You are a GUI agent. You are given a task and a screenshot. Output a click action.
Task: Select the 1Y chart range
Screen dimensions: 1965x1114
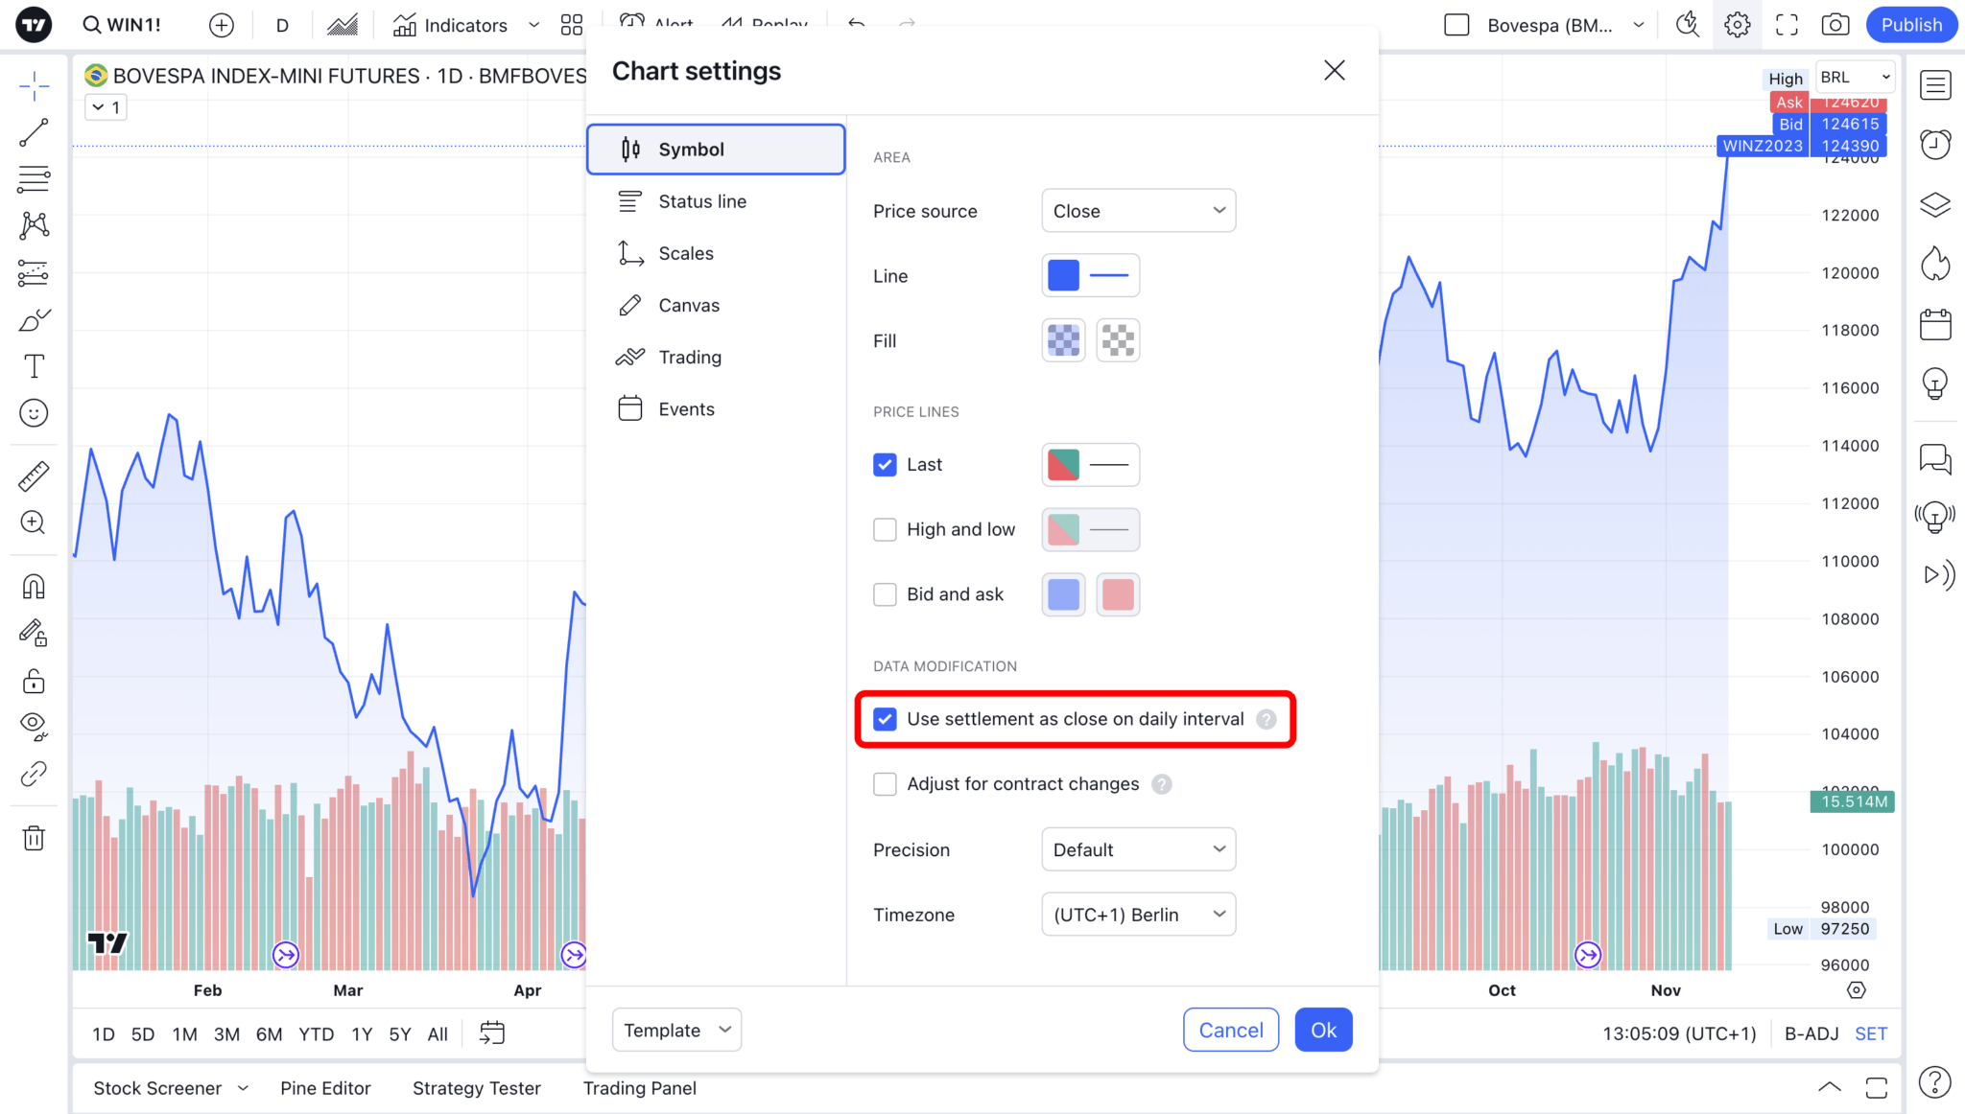coord(362,1033)
